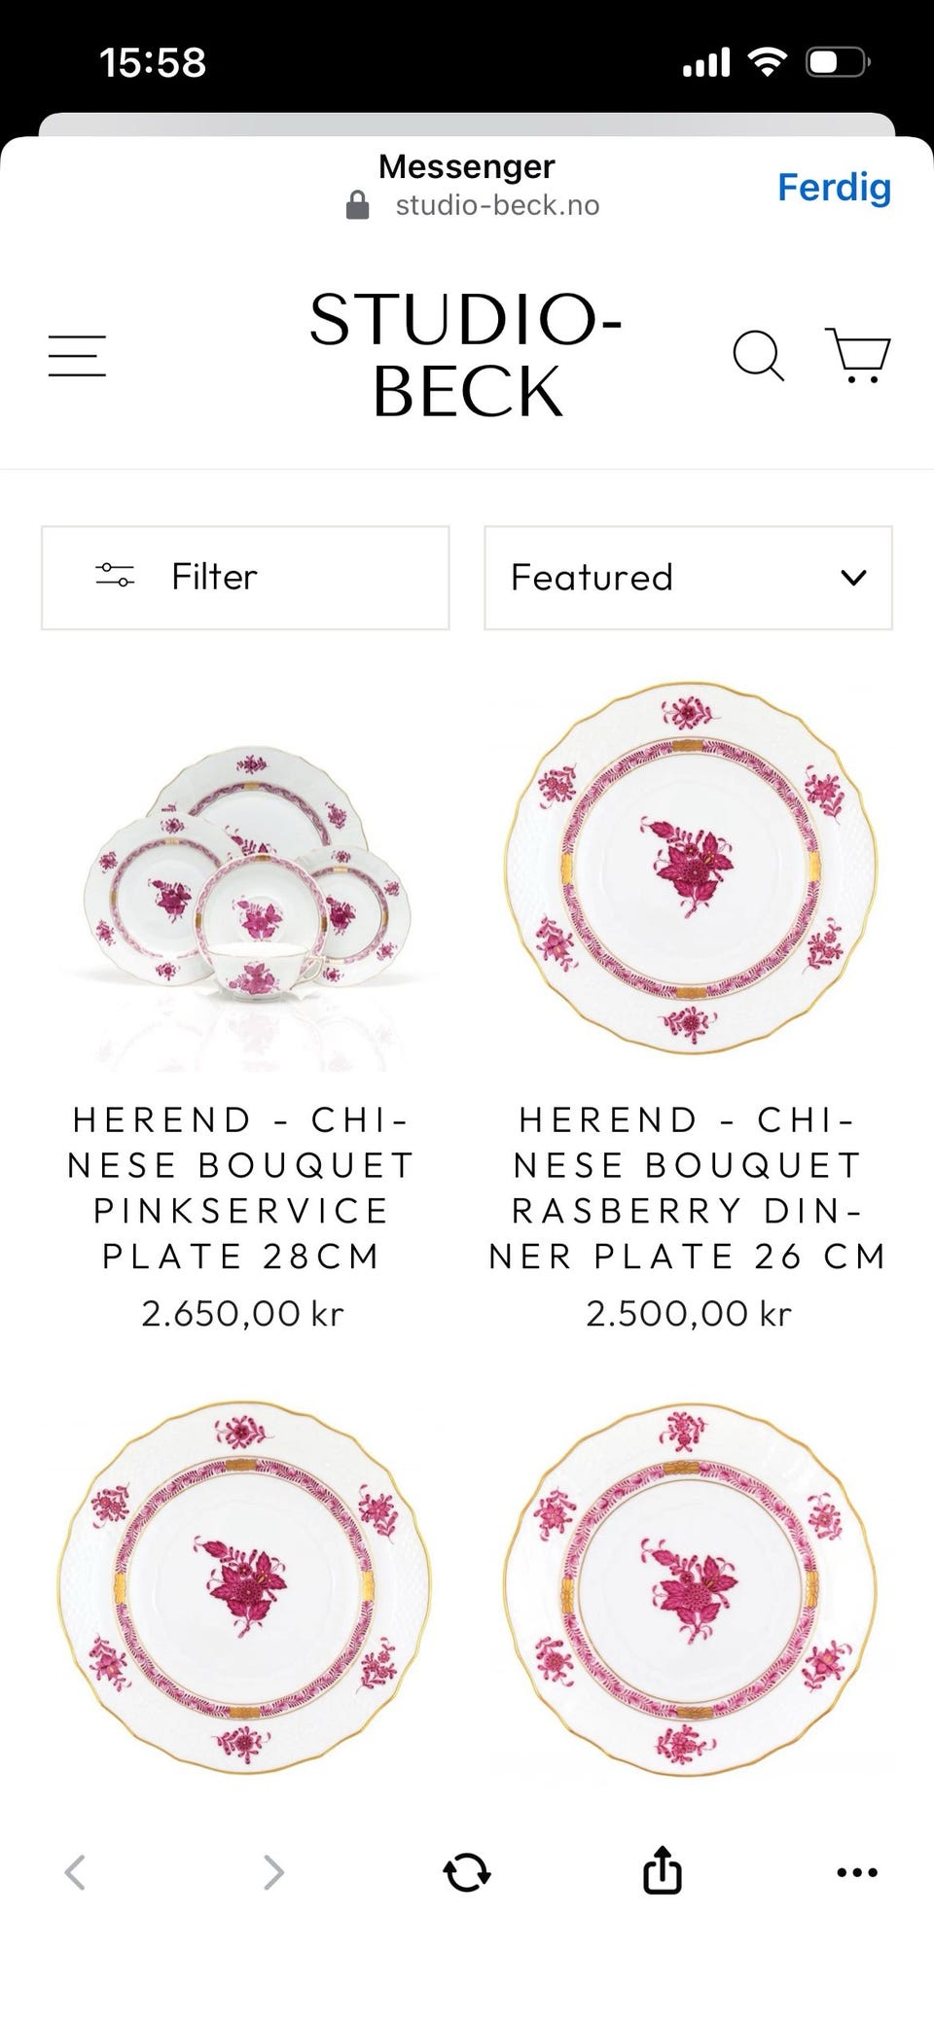The image size is (934, 2021).
Task: Open the Filter options button
Action: tap(245, 578)
